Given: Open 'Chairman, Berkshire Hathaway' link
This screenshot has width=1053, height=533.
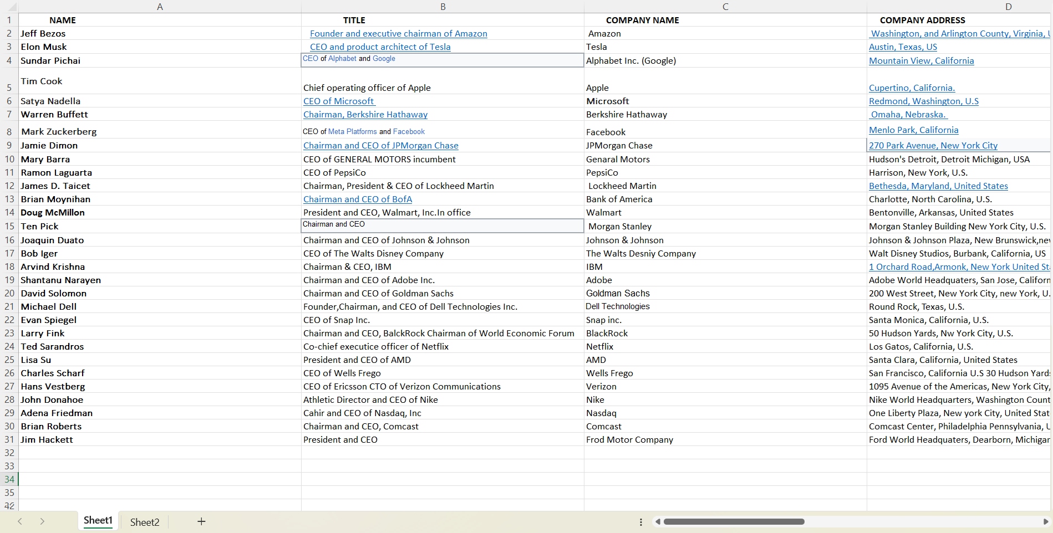Looking at the screenshot, I should pos(365,115).
